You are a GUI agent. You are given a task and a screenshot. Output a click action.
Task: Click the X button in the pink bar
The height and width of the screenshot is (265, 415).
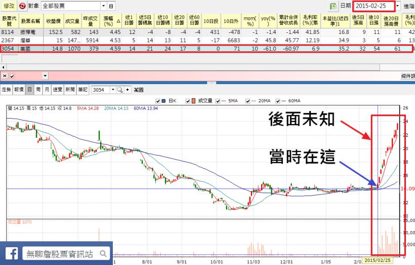click(x=5, y=76)
